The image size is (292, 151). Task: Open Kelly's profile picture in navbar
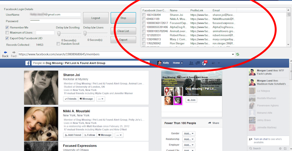pos(160,63)
